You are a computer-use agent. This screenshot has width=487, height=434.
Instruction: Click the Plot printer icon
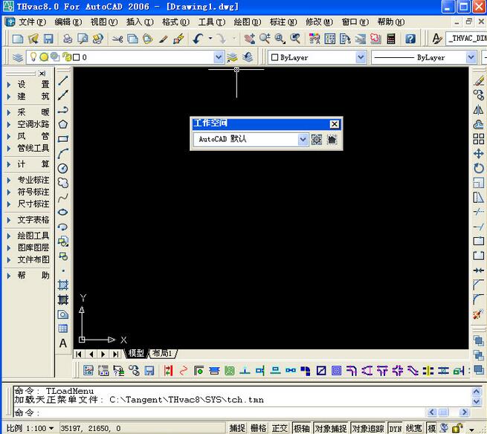[68, 39]
